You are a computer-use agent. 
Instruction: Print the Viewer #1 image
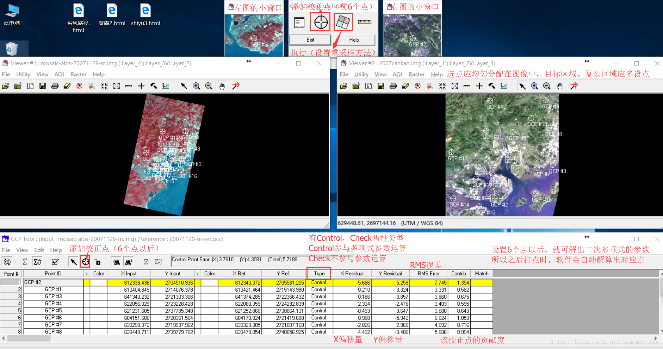click(55, 86)
